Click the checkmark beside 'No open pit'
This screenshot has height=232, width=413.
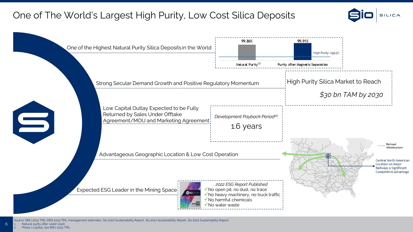coord(206,189)
